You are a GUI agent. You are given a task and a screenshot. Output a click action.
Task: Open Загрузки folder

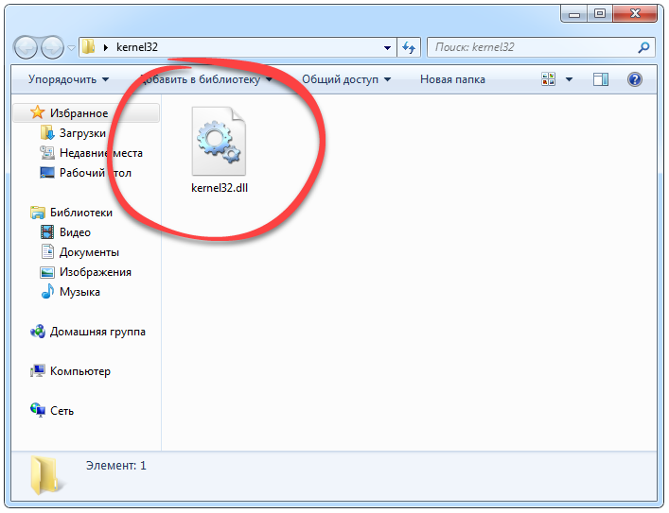pos(82,133)
